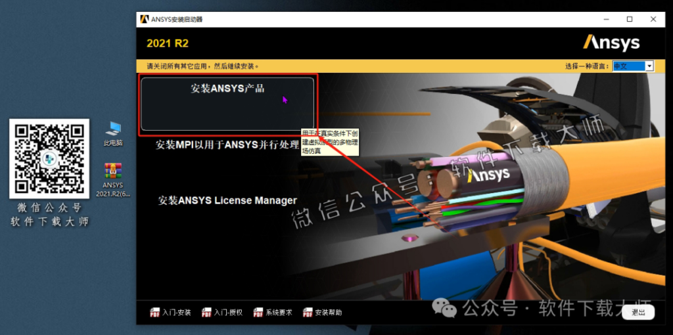Click the Ansys logo in the header

click(x=611, y=43)
